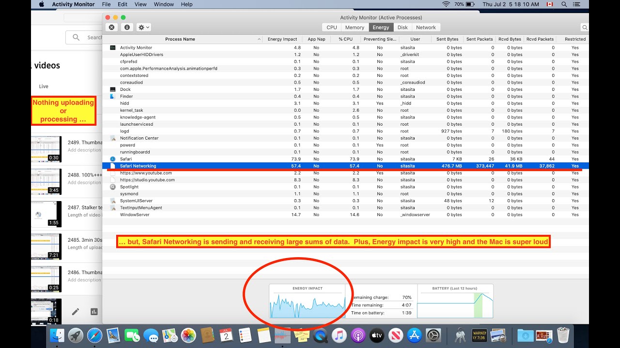The width and height of the screenshot is (620, 348).
Task: Open the File menu
Action: click(x=106, y=4)
